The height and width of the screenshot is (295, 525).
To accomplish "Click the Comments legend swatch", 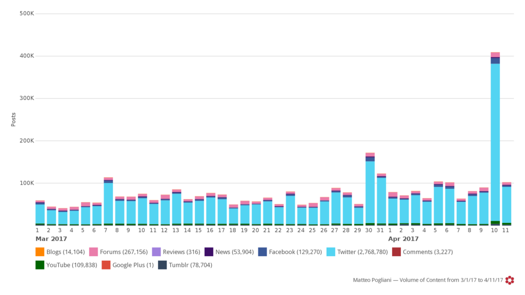I will 396,252.
